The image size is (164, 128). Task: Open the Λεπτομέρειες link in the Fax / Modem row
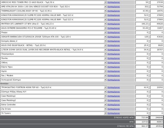click(114, 75)
